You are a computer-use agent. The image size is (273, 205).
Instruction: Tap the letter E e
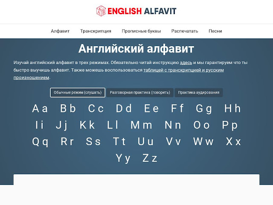[151, 108]
